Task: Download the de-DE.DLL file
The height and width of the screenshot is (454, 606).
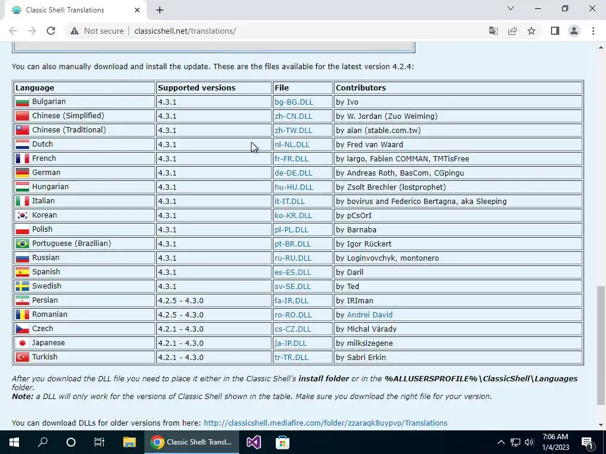Action: tap(294, 173)
